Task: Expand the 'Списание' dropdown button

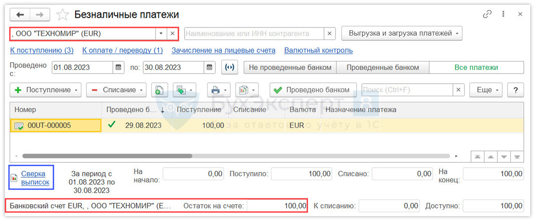Action: pyautogui.click(x=116, y=90)
